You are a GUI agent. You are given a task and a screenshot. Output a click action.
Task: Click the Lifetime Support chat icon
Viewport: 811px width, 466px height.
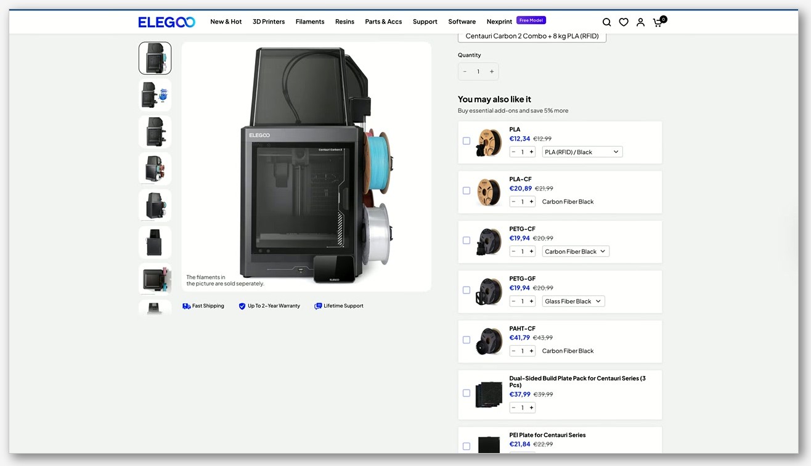(x=318, y=306)
